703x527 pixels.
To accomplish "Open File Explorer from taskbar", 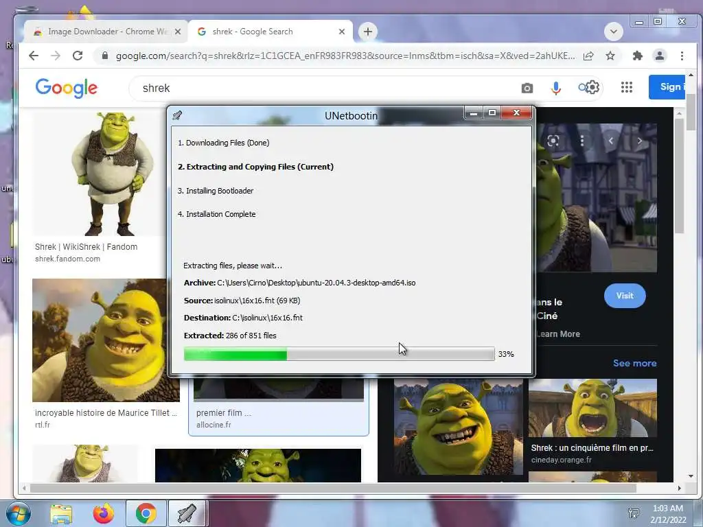I will 61,513.
